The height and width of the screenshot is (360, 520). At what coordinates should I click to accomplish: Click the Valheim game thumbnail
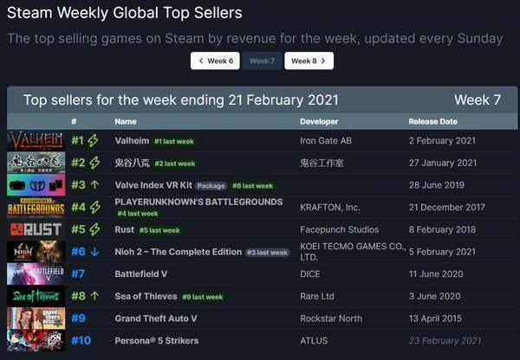point(36,140)
